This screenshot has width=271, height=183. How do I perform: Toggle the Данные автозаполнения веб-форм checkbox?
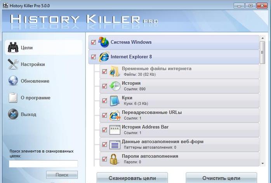[104, 144]
